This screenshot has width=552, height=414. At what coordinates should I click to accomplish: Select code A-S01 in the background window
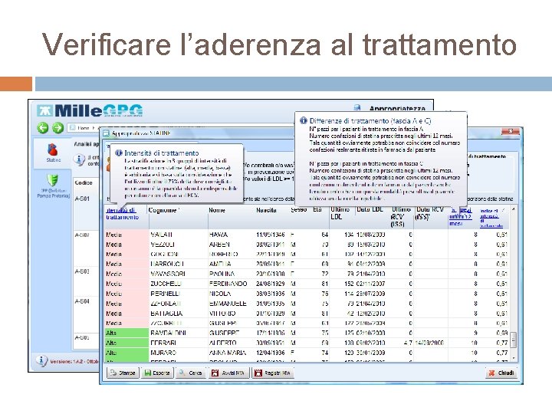[82, 199]
